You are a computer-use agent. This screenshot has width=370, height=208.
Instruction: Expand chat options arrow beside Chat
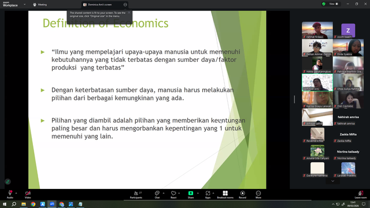(x=164, y=193)
